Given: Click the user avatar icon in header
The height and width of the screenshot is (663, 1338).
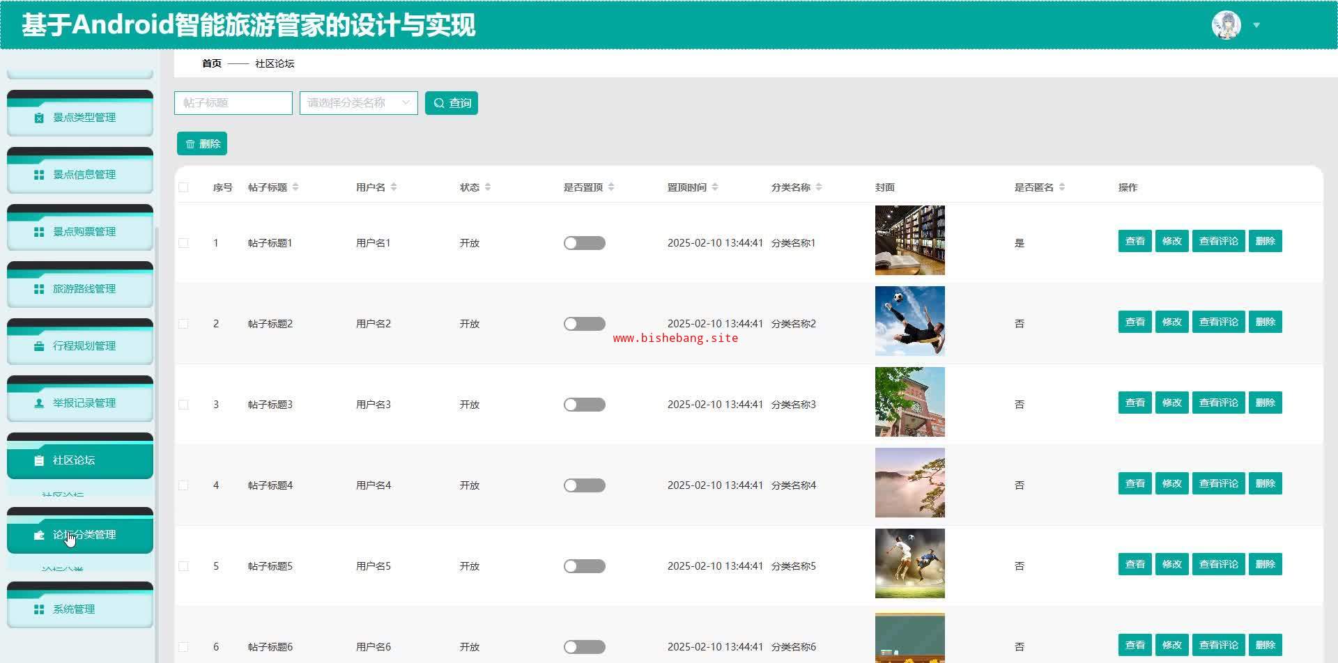Looking at the screenshot, I should click(1226, 25).
